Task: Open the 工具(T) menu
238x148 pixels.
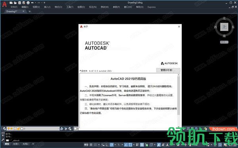Action: (x=70, y=7)
